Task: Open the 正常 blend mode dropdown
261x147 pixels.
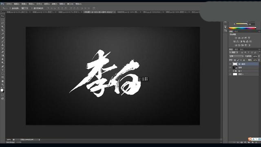Action: [236, 56]
